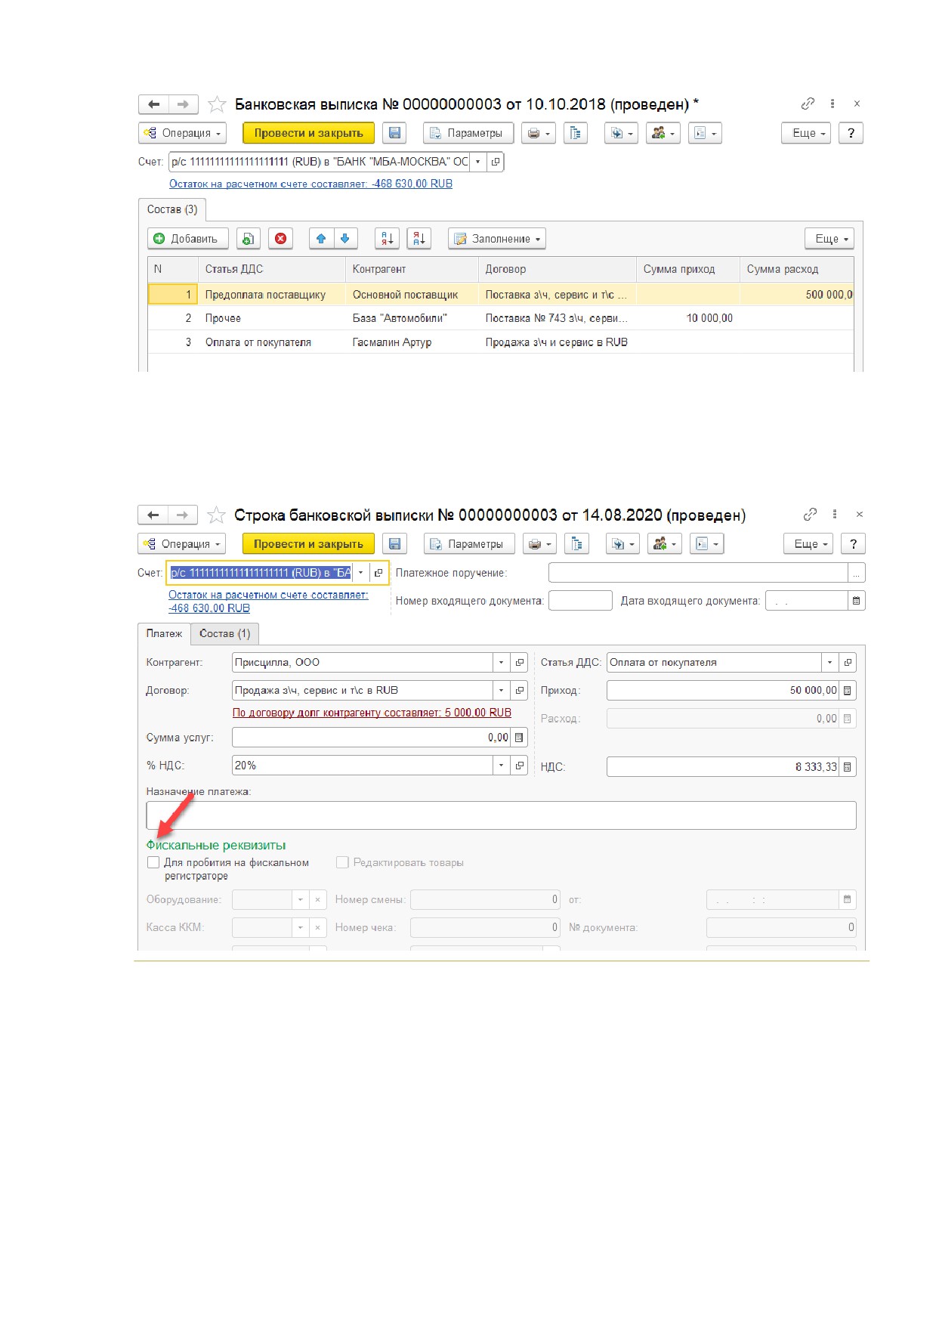Screen dimensions: 936x1324
Task: Expand Договор dropdown list arrow
Action: click(501, 691)
